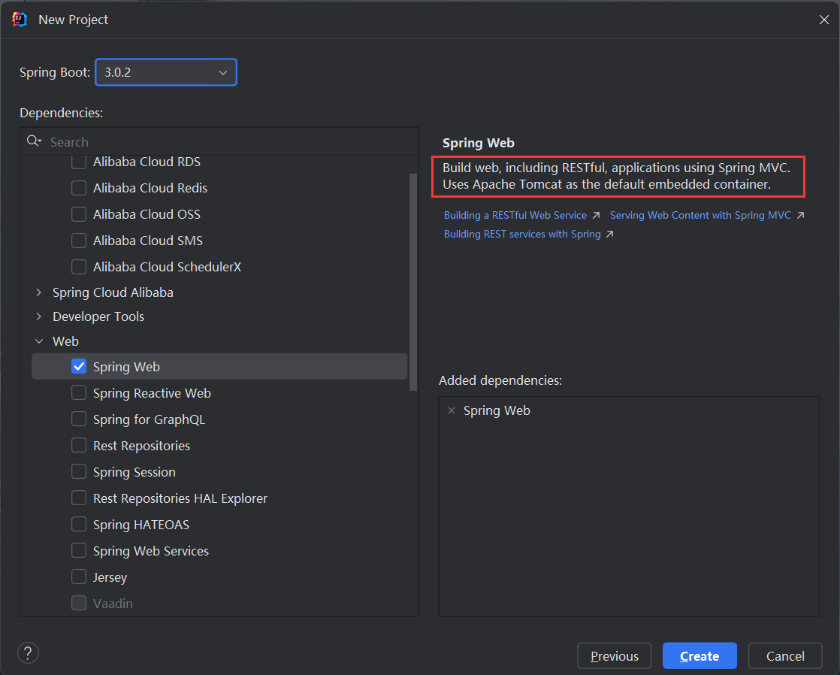The height and width of the screenshot is (675, 840).
Task: Click Developer Tools group label
Action: click(x=98, y=317)
